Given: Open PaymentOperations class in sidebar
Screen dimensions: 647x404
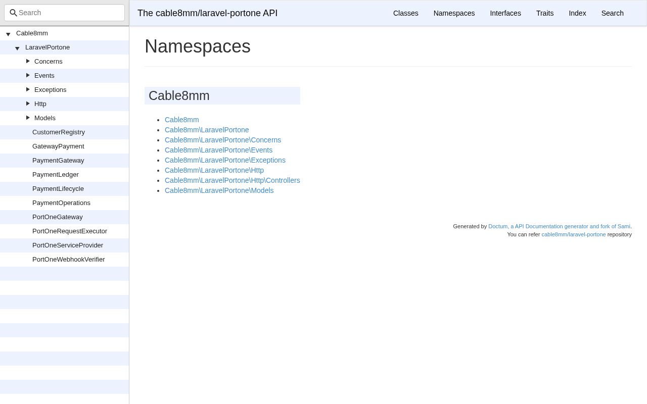Looking at the screenshot, I should (61, 203).
